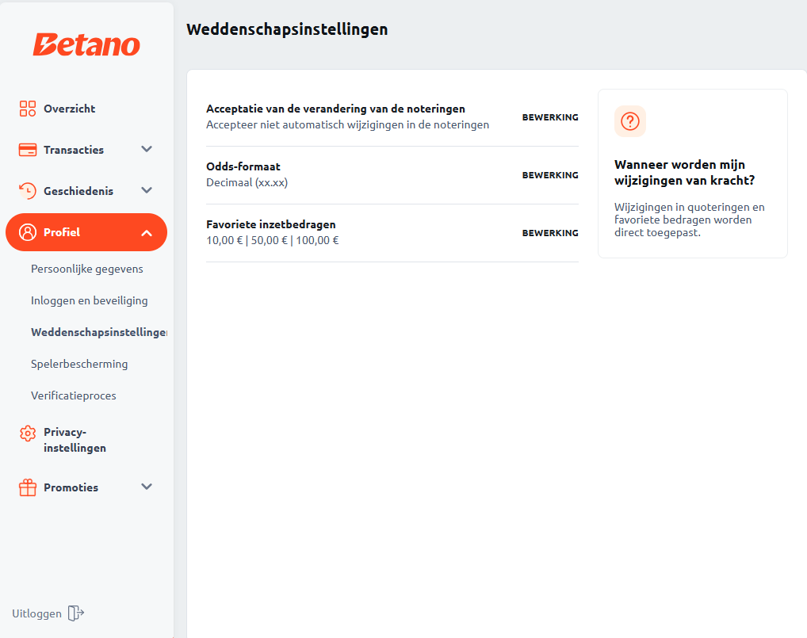Open Spelerbescherming page
Screen dimensions: 807x638
(79, 364)
